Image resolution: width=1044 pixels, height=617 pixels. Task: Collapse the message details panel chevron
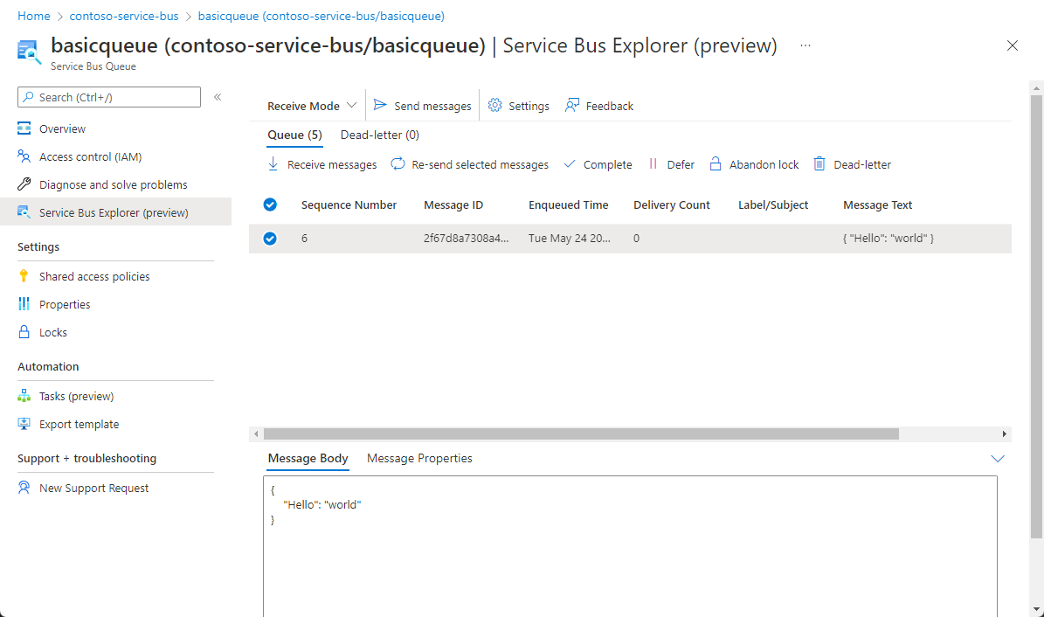pos(998,459)
